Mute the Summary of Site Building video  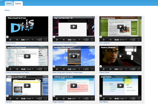tap(64, 69)
